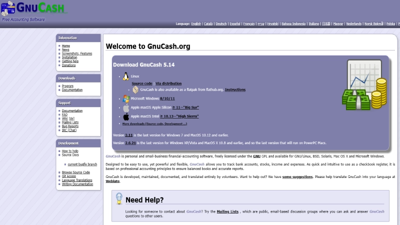Screen dimensions: 400x225
Task: Open Linux Via distribution link
Action: click(168, 83)
